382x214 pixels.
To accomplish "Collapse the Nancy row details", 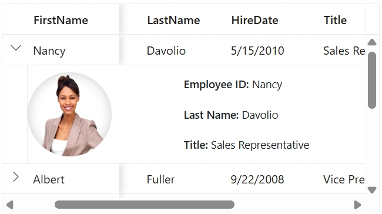I will [x=16, y=48].
